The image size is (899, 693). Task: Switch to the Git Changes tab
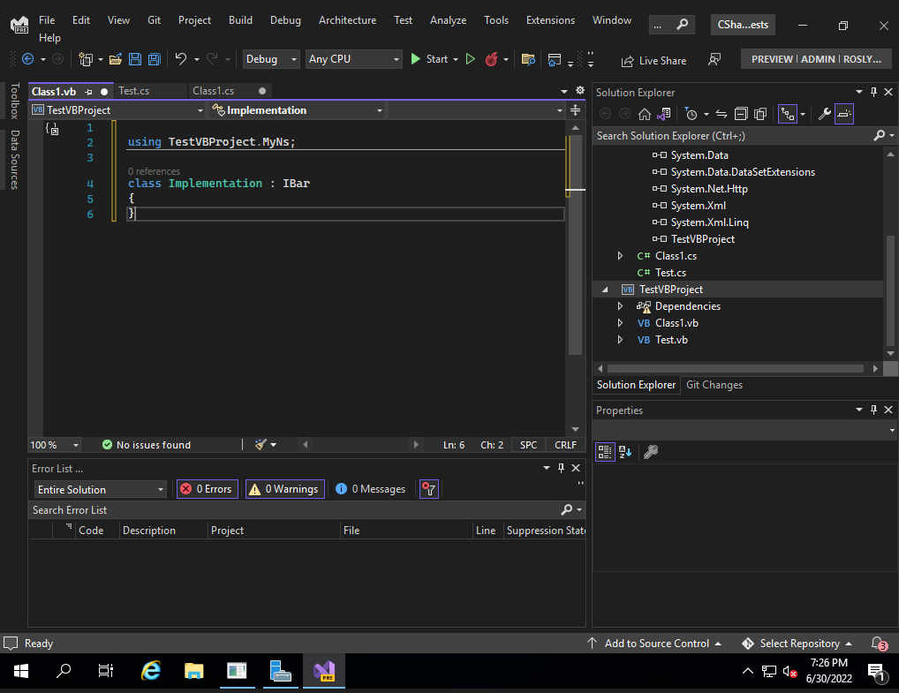pos(714,385)
